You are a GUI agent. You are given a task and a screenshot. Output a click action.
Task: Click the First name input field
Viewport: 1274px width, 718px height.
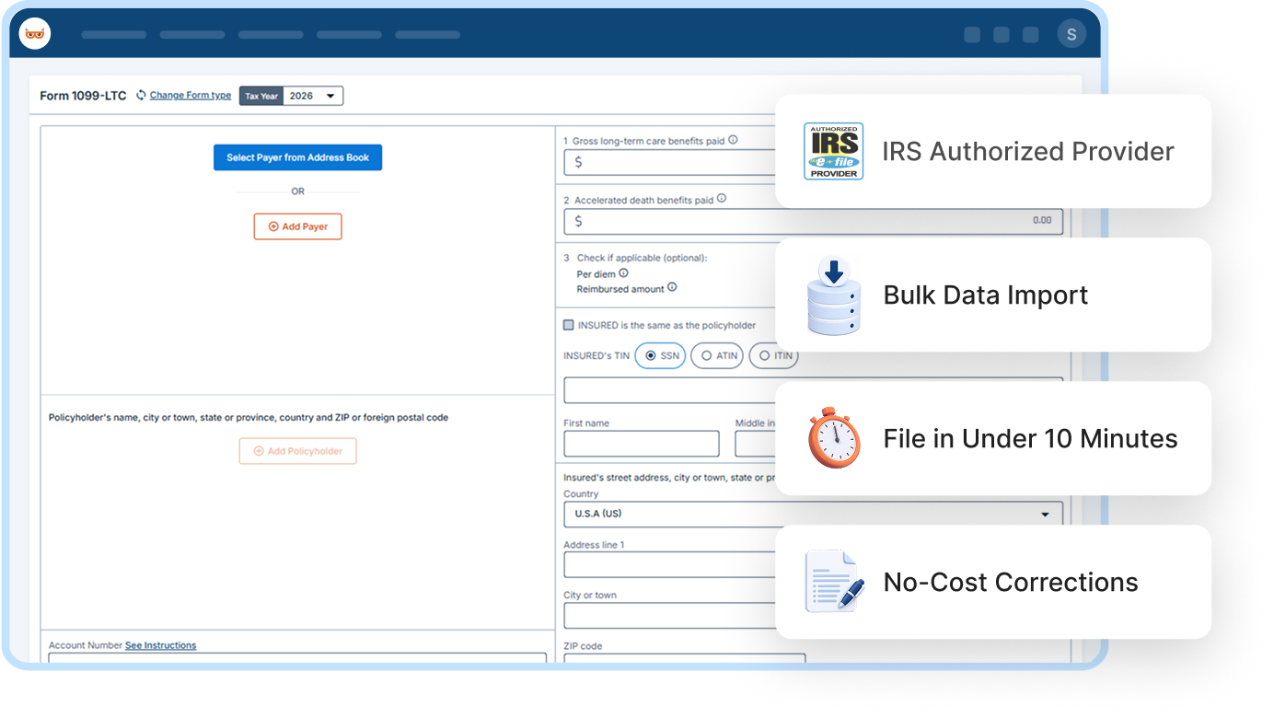(642, 444)
